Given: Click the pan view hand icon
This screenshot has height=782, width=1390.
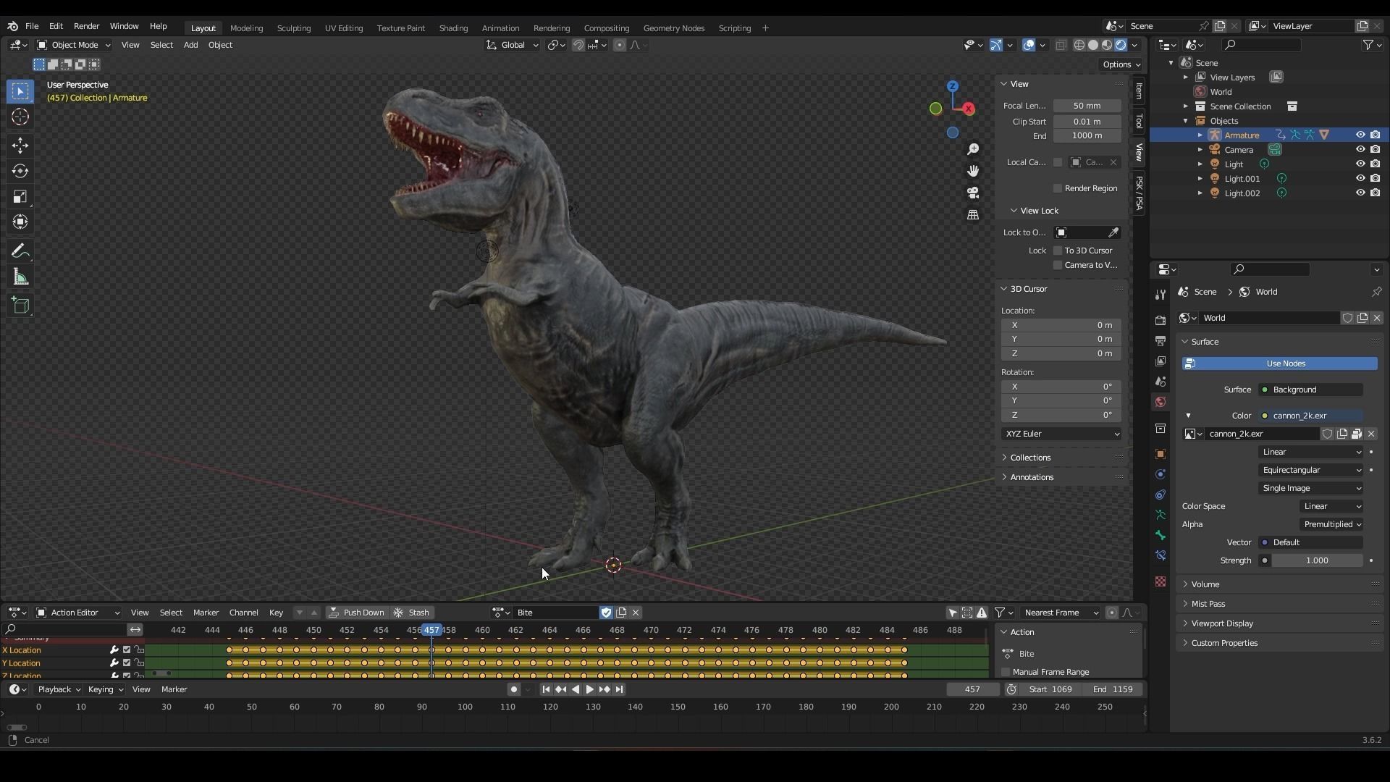Looking at the screenshot, I should click(973, 171).
